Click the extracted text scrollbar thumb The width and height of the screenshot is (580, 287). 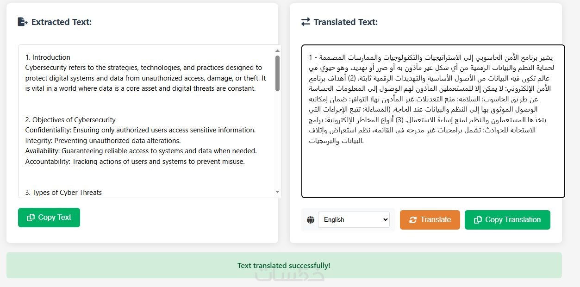pos(278,73)
